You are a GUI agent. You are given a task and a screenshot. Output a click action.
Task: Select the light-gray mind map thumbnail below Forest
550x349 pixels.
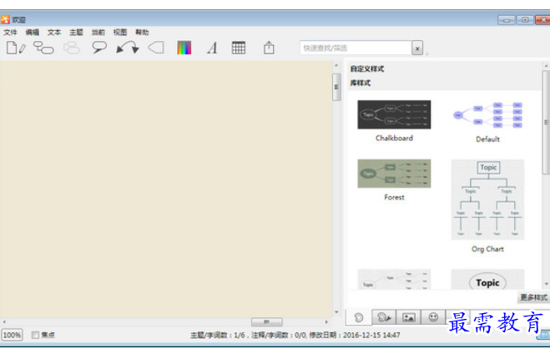[x=394, y=279]
